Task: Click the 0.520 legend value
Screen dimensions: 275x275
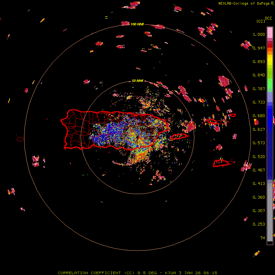Action: (259, 157)
